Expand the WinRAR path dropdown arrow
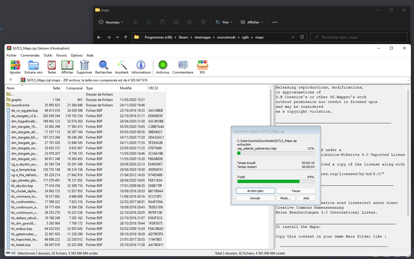The image size is (414, 259). 408,80
